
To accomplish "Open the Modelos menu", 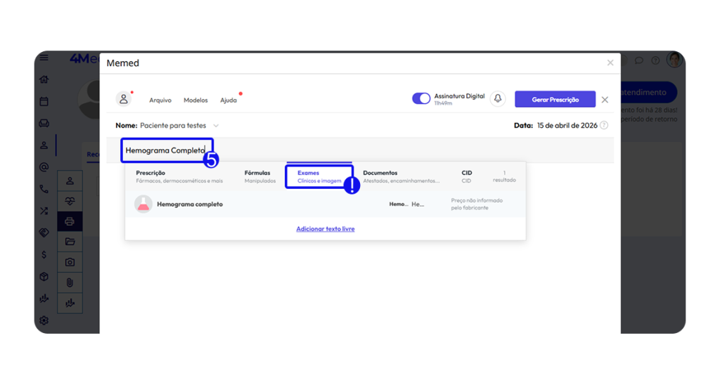I will (195, 100).
